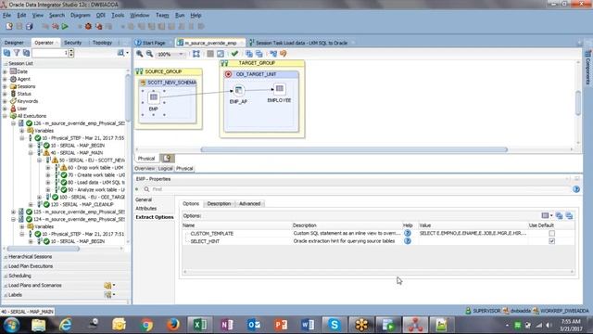Select the Logical tab below diagram
Viewport: 593px width, 334px height.
pos(165,169)
